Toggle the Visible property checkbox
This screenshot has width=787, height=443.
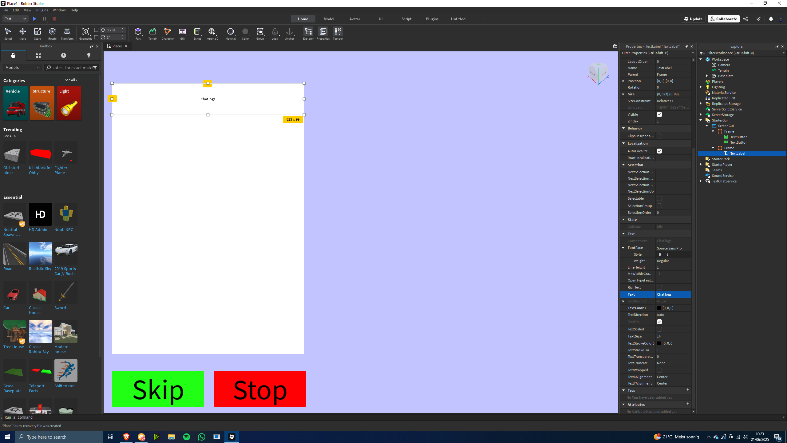pos(659,114)
